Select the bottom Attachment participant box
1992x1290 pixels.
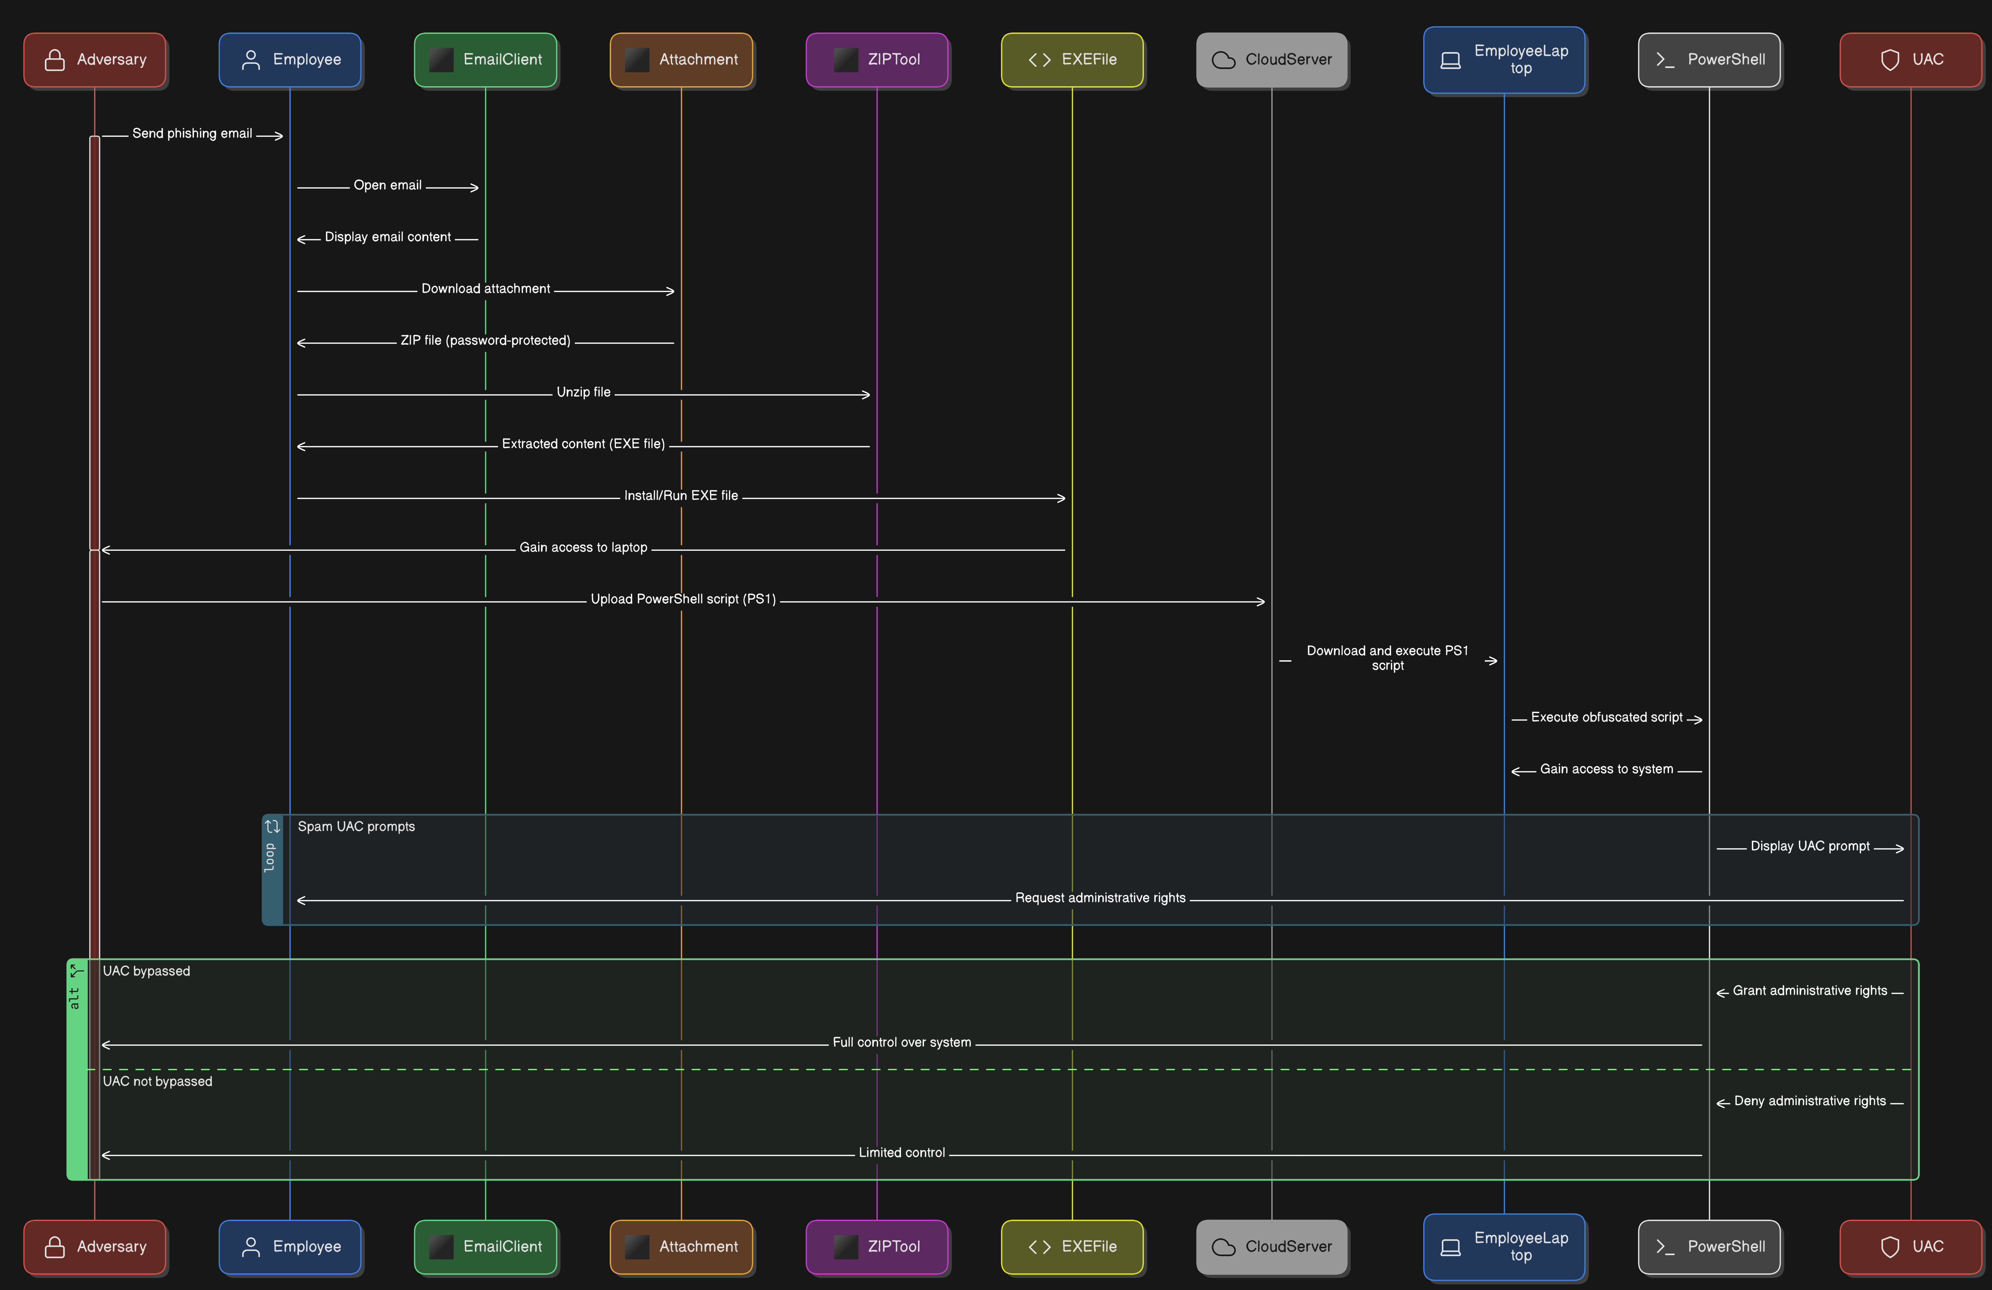(681, 1246)
